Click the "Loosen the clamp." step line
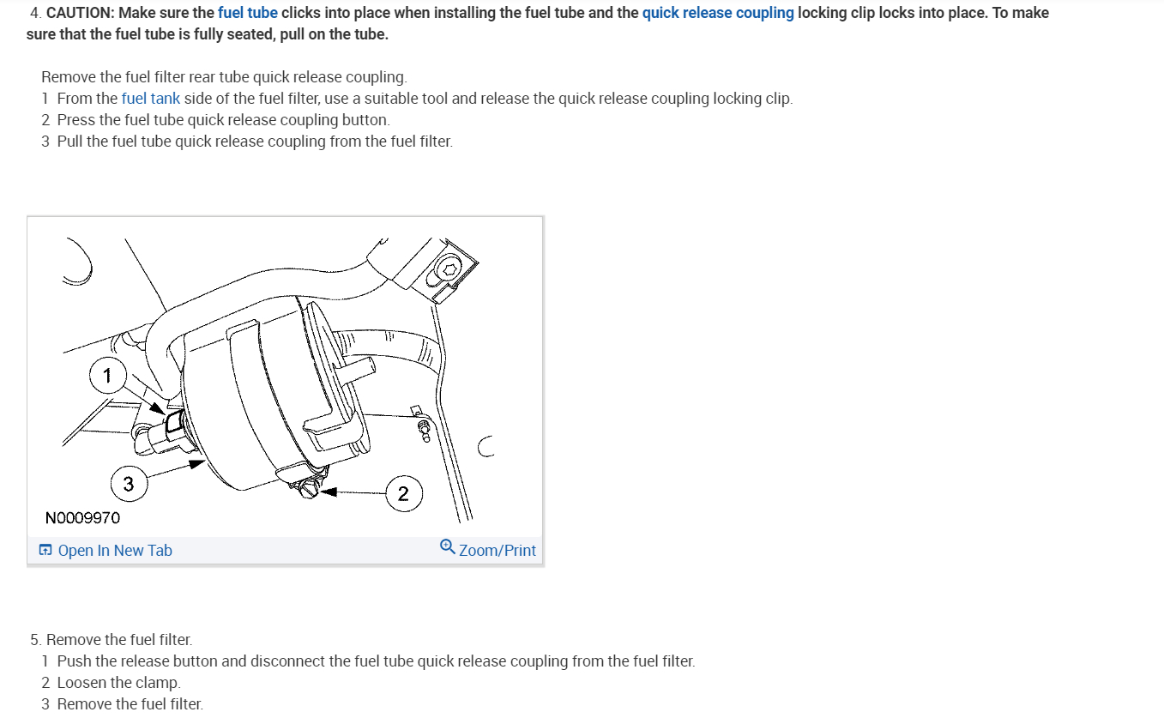Viewport: 1164px width, 724px height. pos(112,683)
